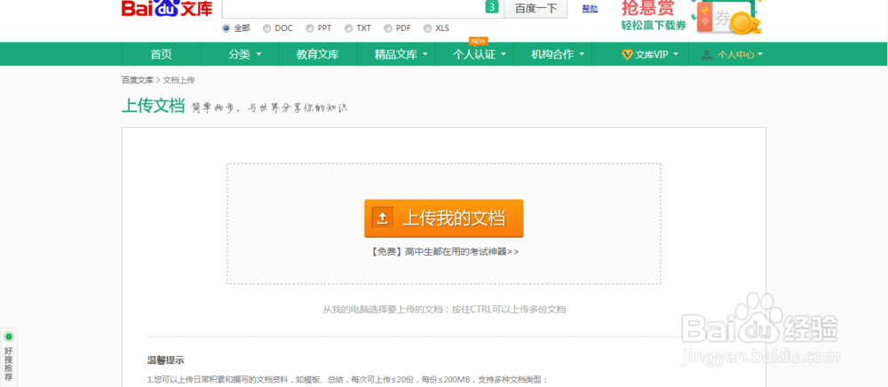Select the PPT file type radio
Image resolution: width=888 pixels, height=387 pixels.
pyautogui.click(x=310, y=28)
